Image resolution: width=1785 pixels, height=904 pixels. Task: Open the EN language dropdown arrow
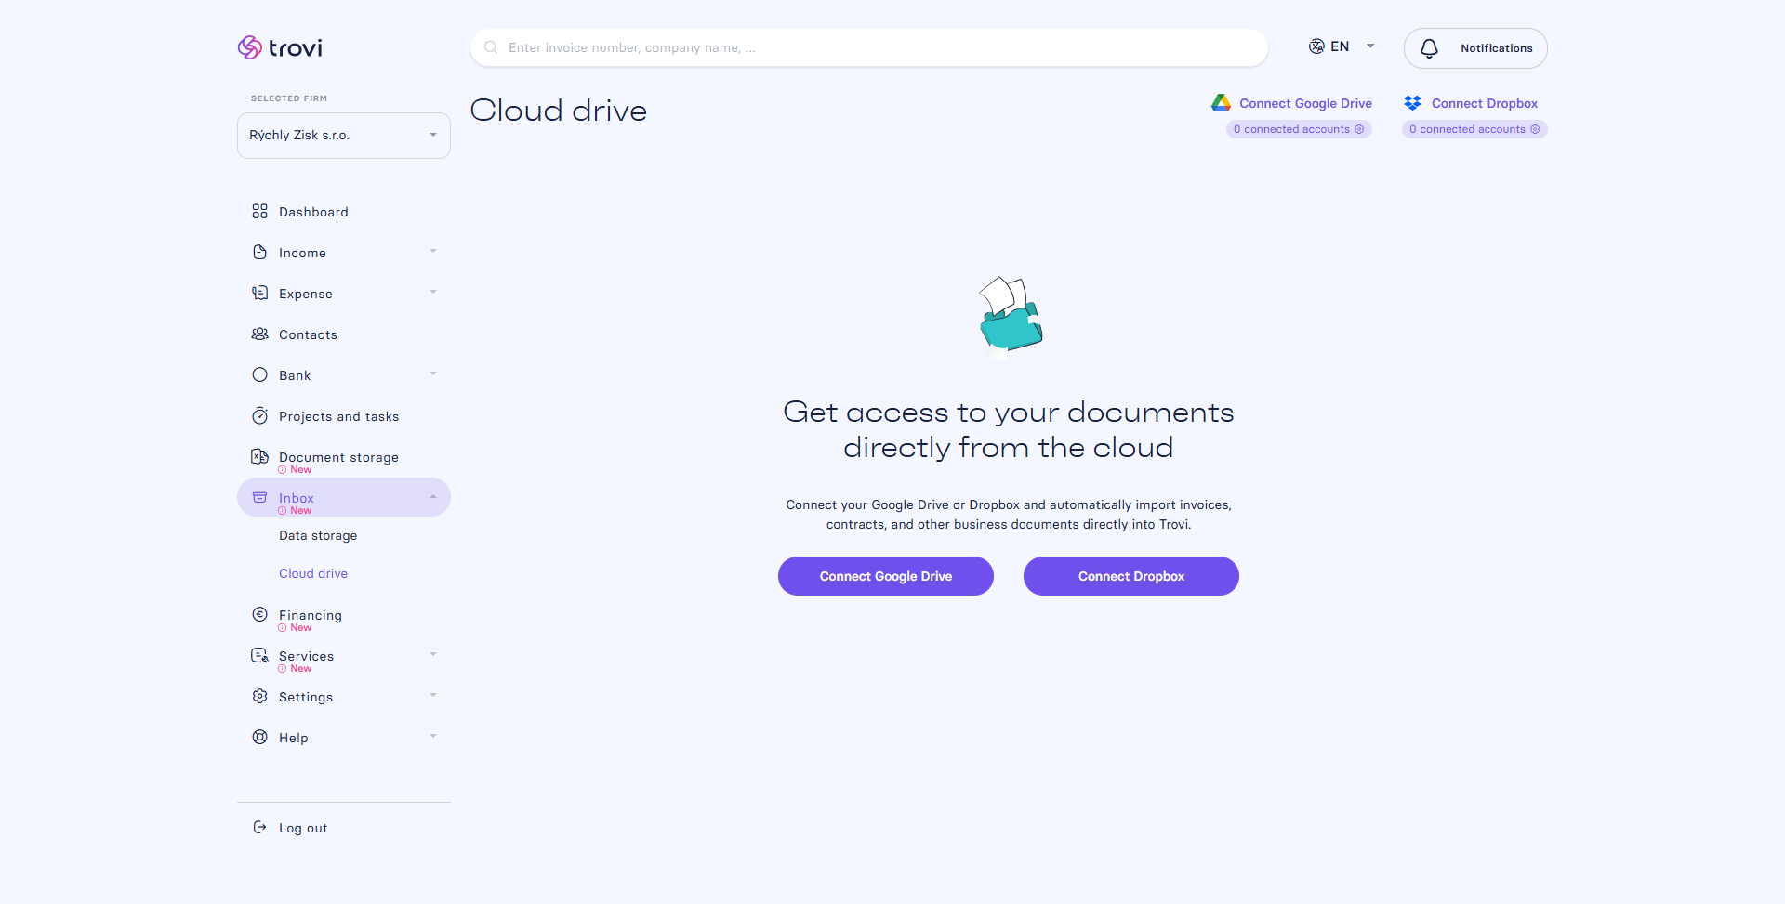tap(1370, 46)
